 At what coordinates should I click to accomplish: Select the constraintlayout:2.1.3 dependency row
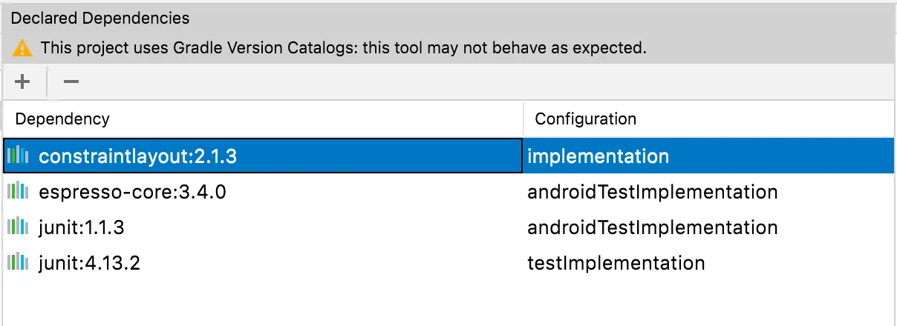(x=448, y=156)
